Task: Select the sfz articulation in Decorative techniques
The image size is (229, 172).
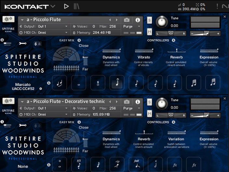Action: point(79,165)
